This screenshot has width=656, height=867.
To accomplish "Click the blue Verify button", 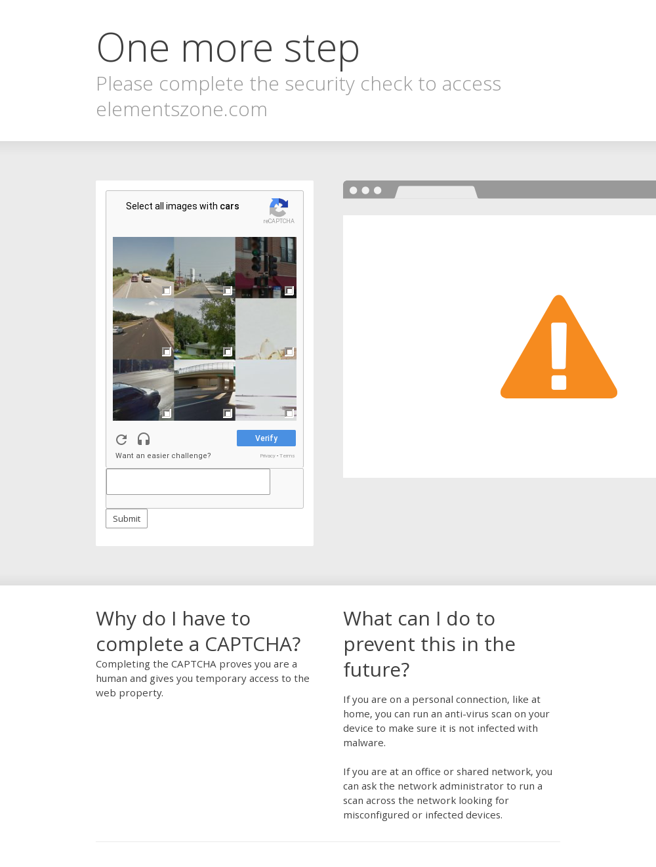I will click(266, 438).
